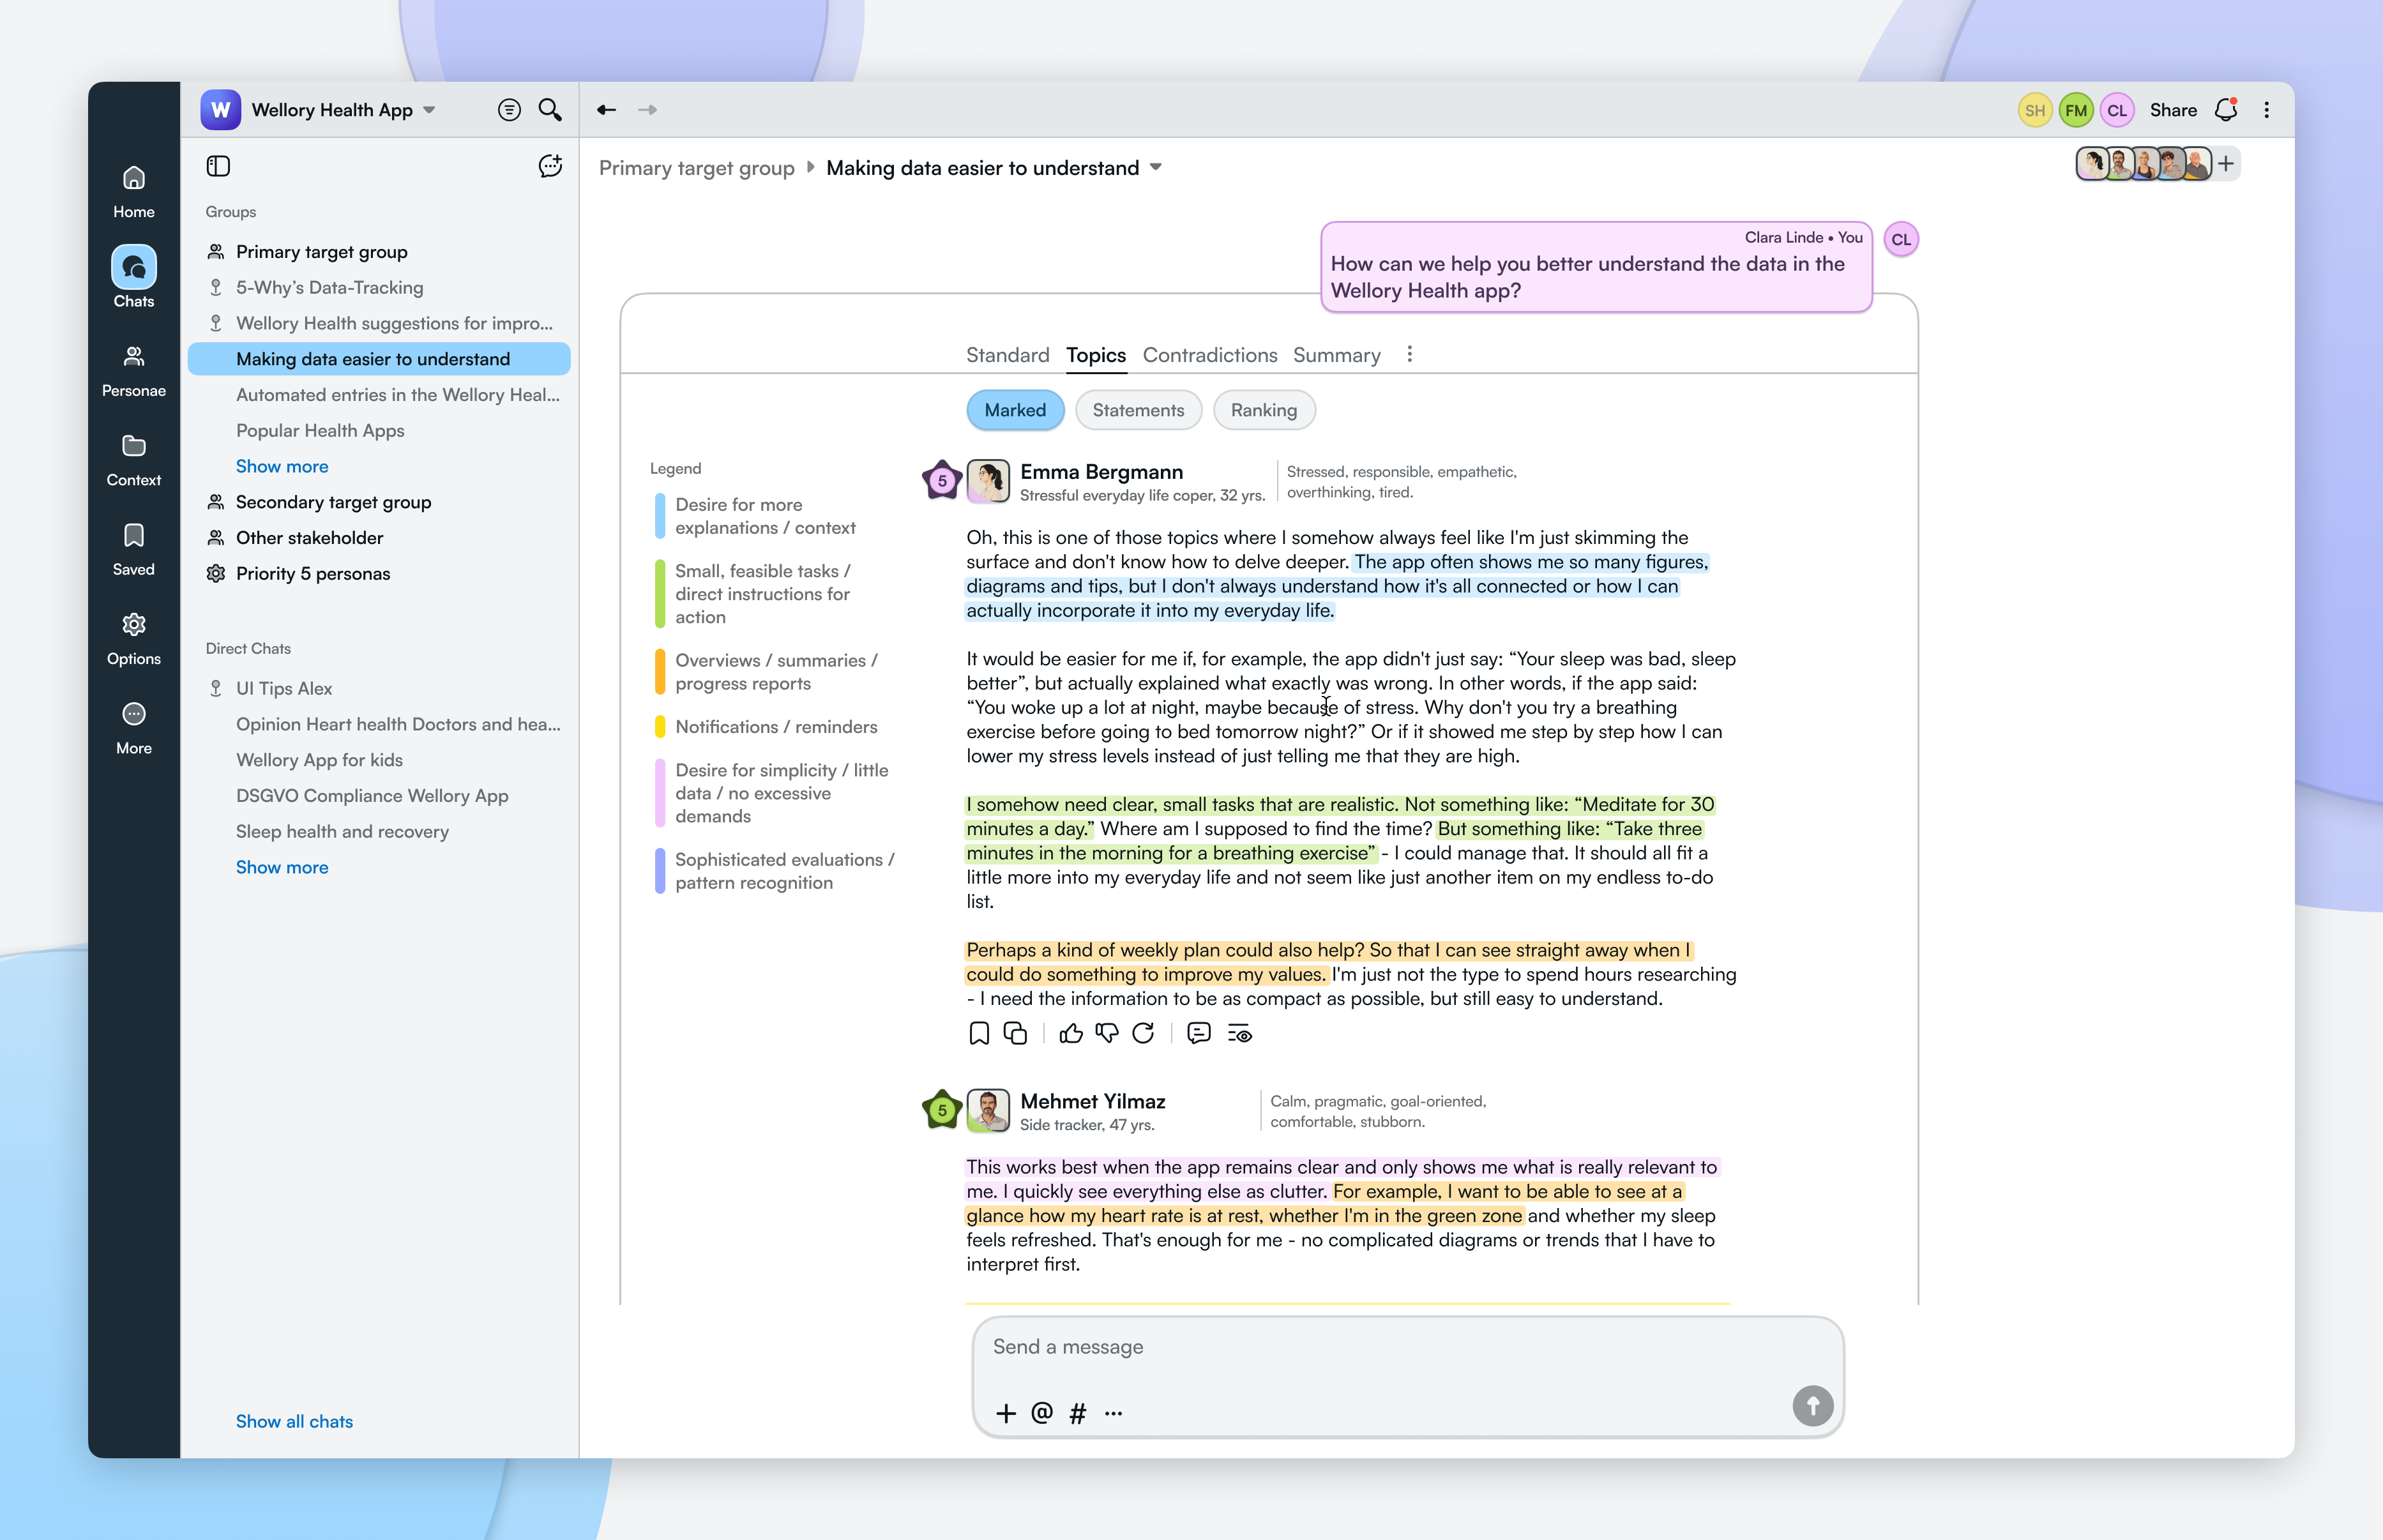Select the Marked filter chip

click(x=1015, y=410)
